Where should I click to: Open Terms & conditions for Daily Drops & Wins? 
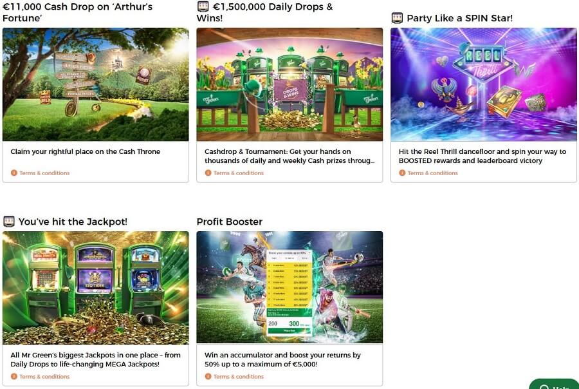(x=239, y=173)
